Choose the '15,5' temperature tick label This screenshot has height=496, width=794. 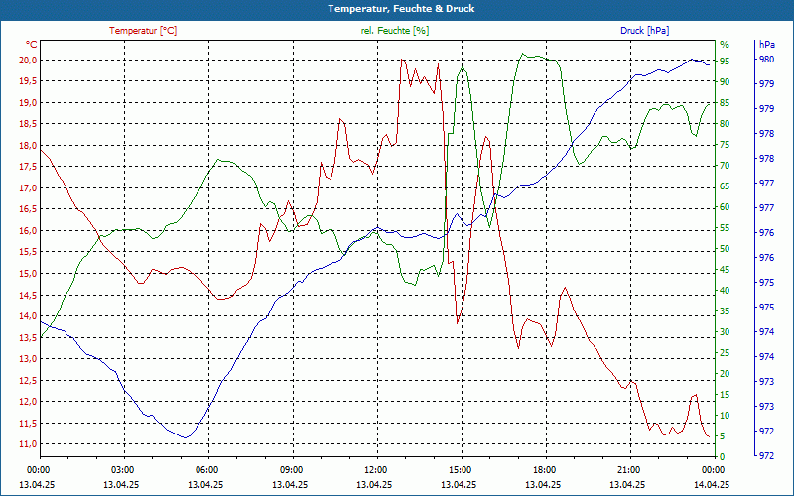click(x=28, y=252)
